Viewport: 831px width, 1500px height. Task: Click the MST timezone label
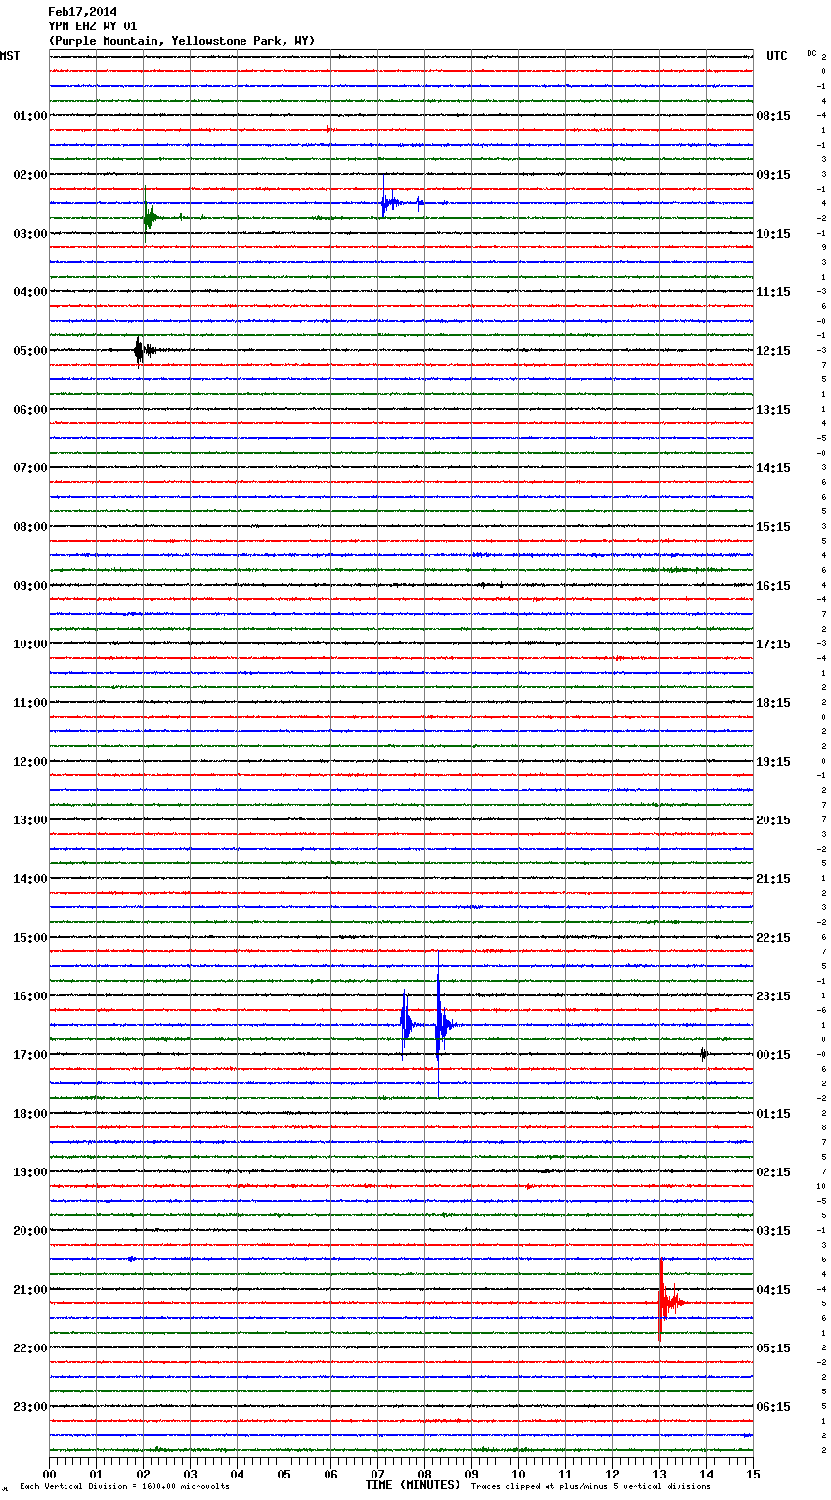10,56
